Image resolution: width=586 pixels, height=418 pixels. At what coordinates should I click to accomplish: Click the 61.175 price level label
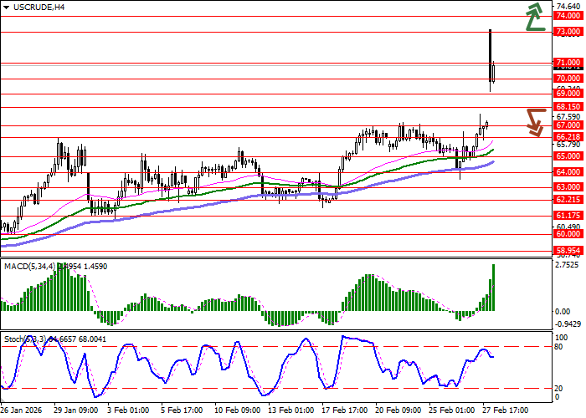[x=568, y=216]
